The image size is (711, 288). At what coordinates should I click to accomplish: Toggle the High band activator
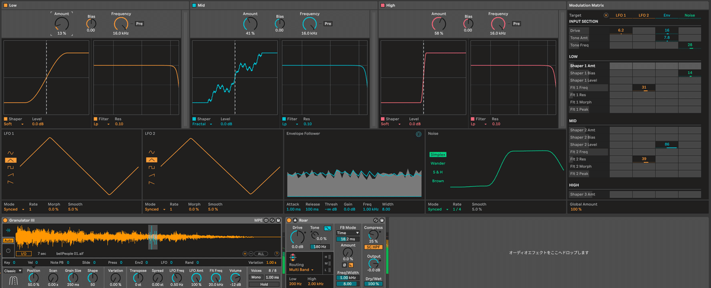click(x=383, y=5)
